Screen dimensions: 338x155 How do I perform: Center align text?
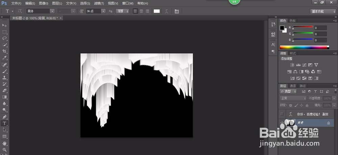point(141,11)
